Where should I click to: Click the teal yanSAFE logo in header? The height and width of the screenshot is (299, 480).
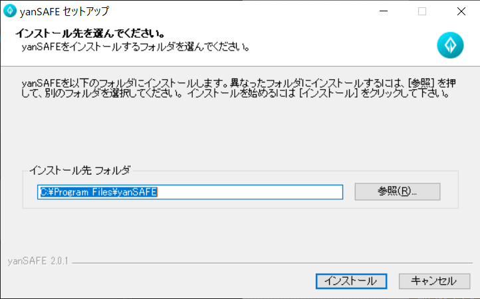pyautogui.click(x=449, y=45)
